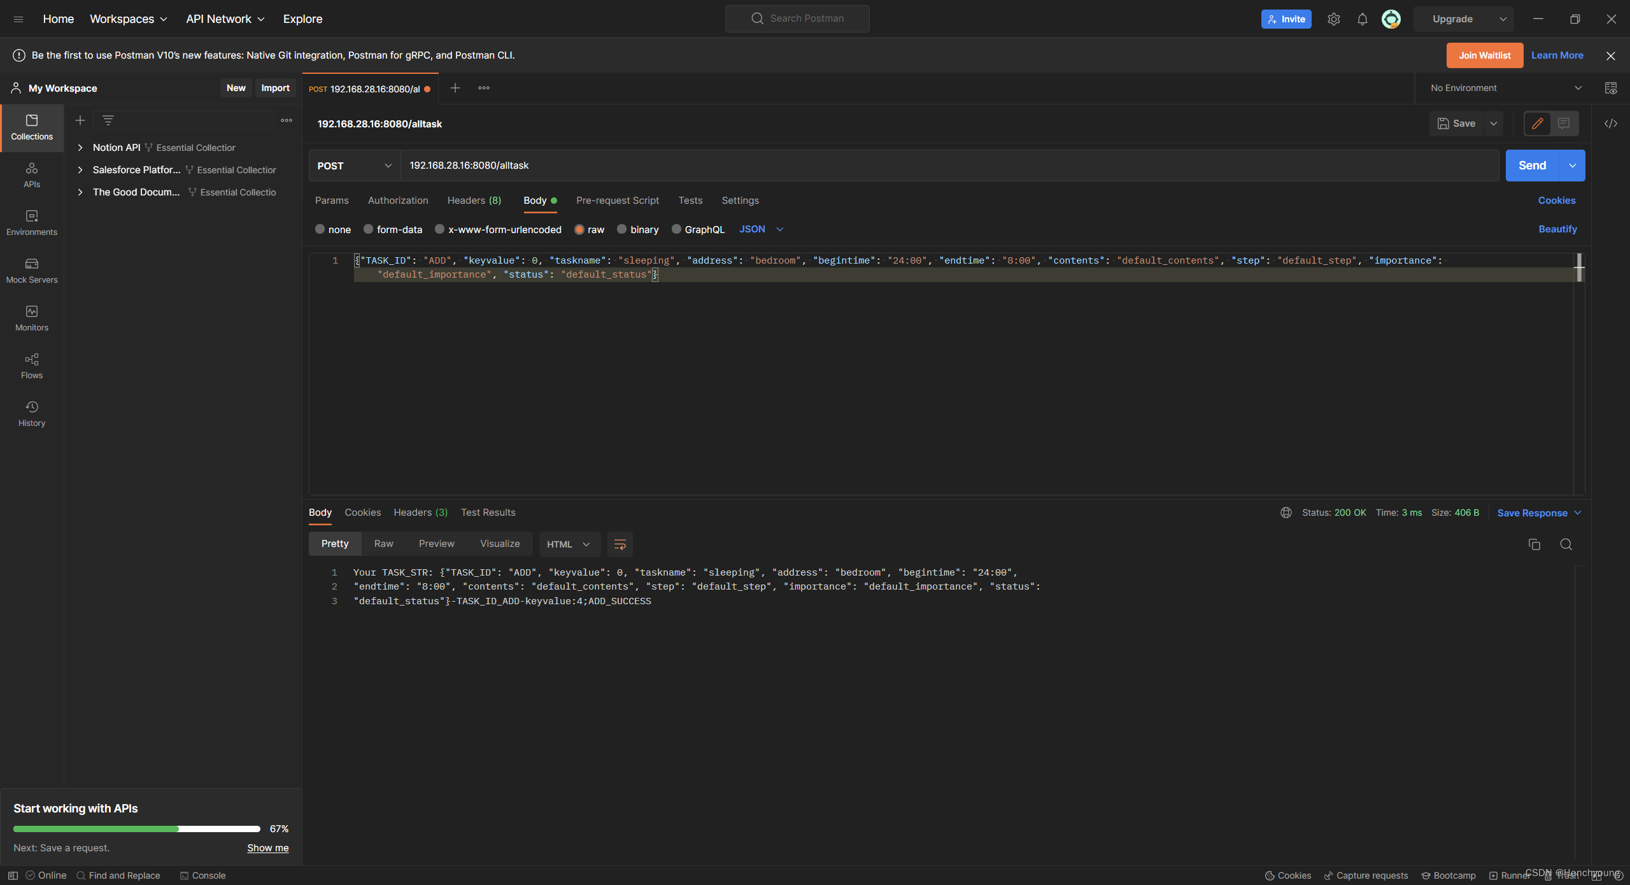Screen dimensions: 1630x885
Task: Copy response body with copy icon
Action: [x=1534, y=544]
